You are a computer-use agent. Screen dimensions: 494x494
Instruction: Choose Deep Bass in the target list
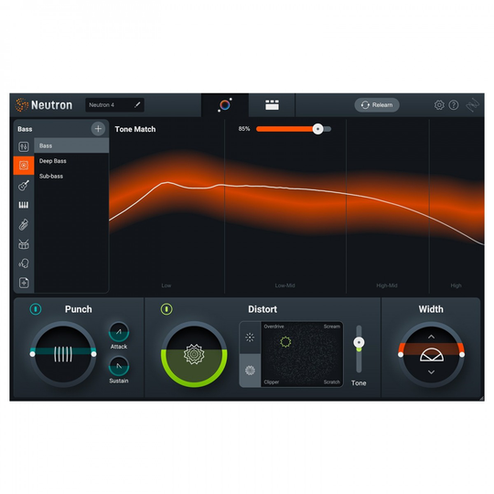(x=71, y=161)
